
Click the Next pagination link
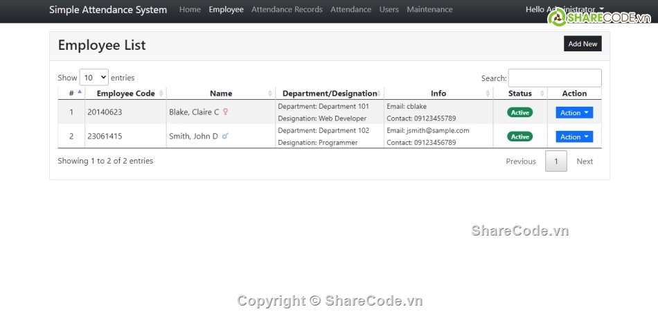585,161
